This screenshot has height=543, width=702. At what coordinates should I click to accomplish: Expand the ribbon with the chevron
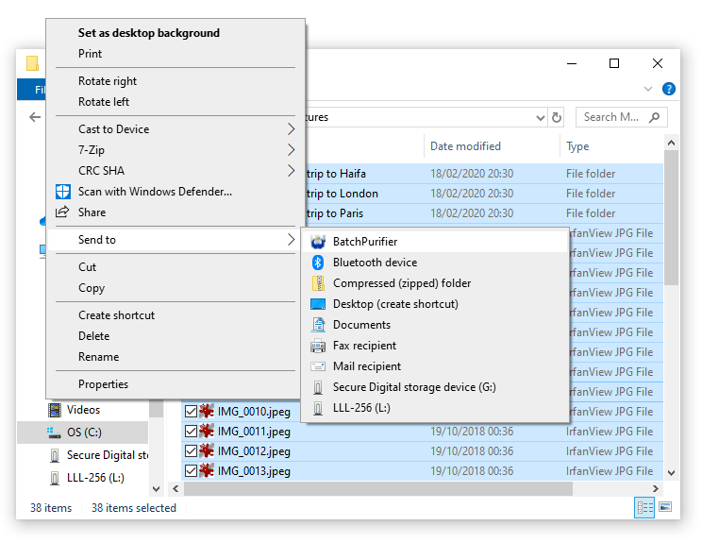648,89
